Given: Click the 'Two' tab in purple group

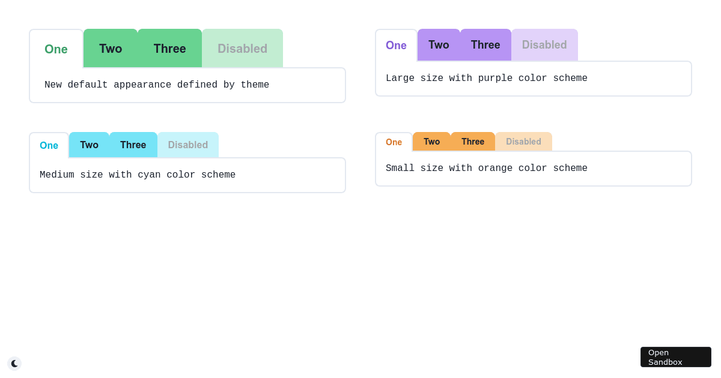Looking at the screenshot, I should tap(439, 44).
